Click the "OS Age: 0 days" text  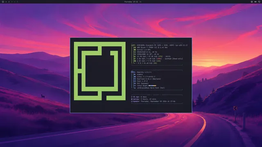coord(140,97)
